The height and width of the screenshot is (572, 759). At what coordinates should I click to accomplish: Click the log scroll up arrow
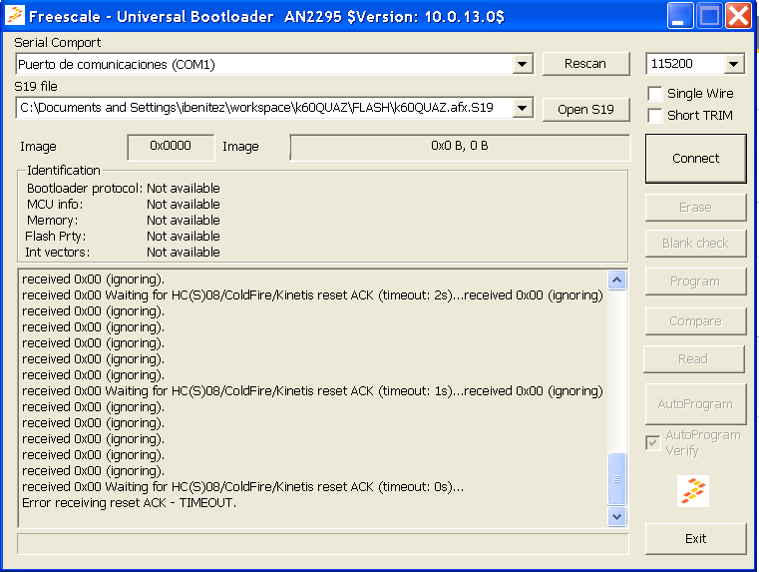616,280
